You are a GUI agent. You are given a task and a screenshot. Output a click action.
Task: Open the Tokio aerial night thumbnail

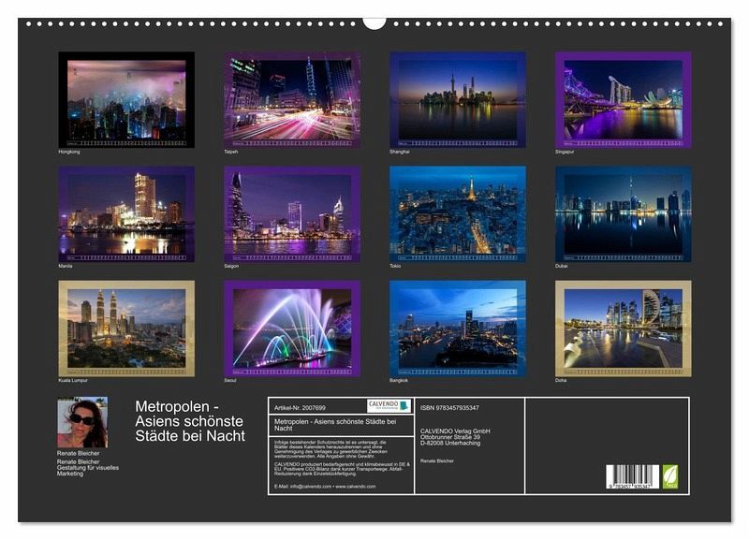458,214
